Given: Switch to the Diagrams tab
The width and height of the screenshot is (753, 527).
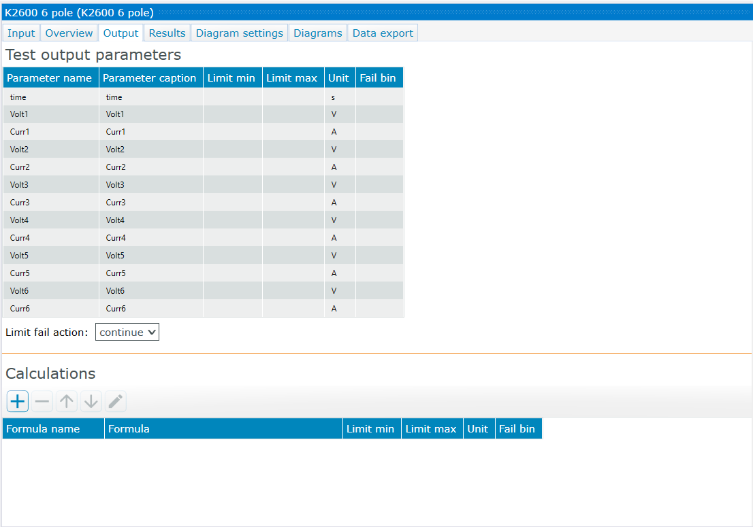Looking at the screenshot, I should (318, 33).
